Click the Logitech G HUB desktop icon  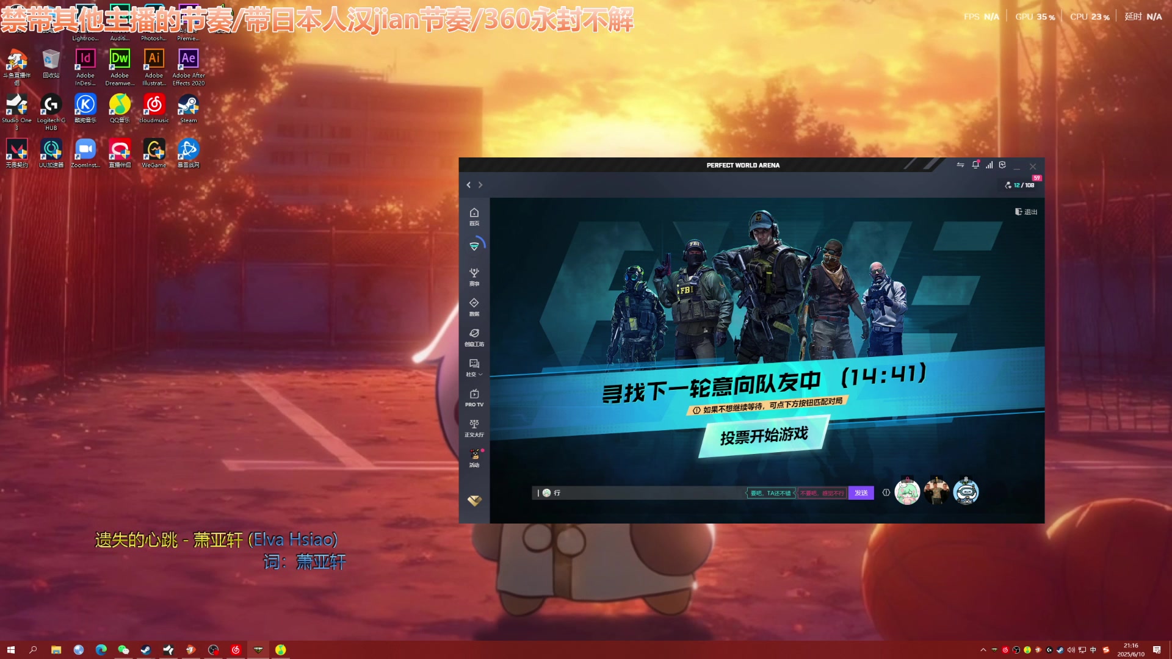coord(51,112)
